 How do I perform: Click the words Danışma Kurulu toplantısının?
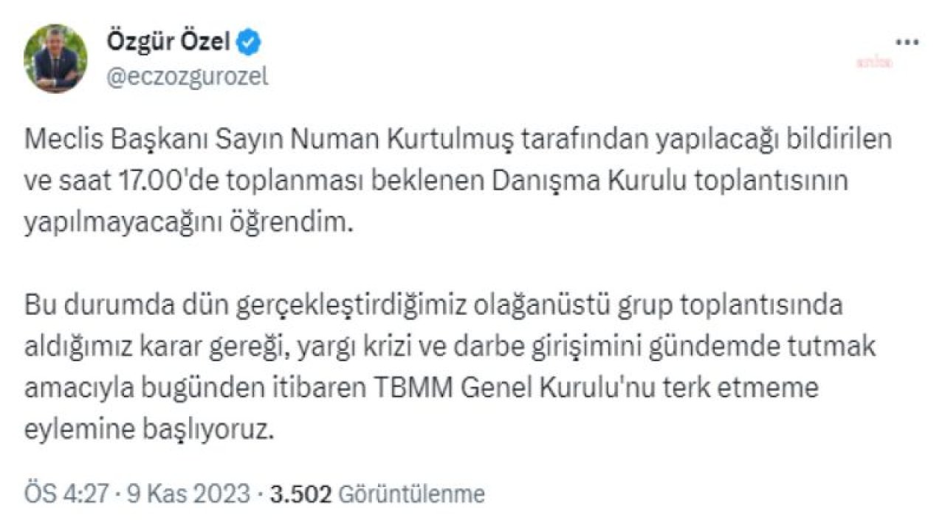664,181
